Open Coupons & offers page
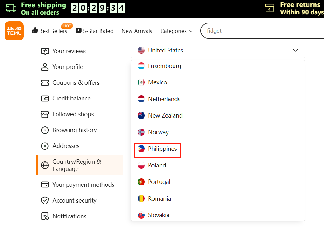This screenshot has width=324, height=231. point(76,82)
